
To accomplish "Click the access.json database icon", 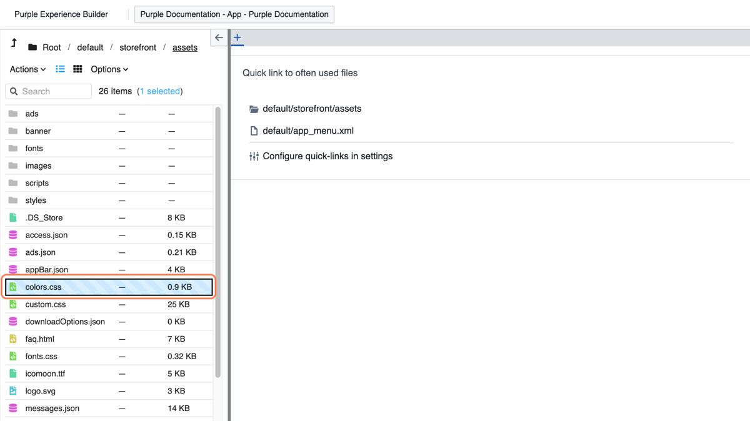I will [13, 235].
